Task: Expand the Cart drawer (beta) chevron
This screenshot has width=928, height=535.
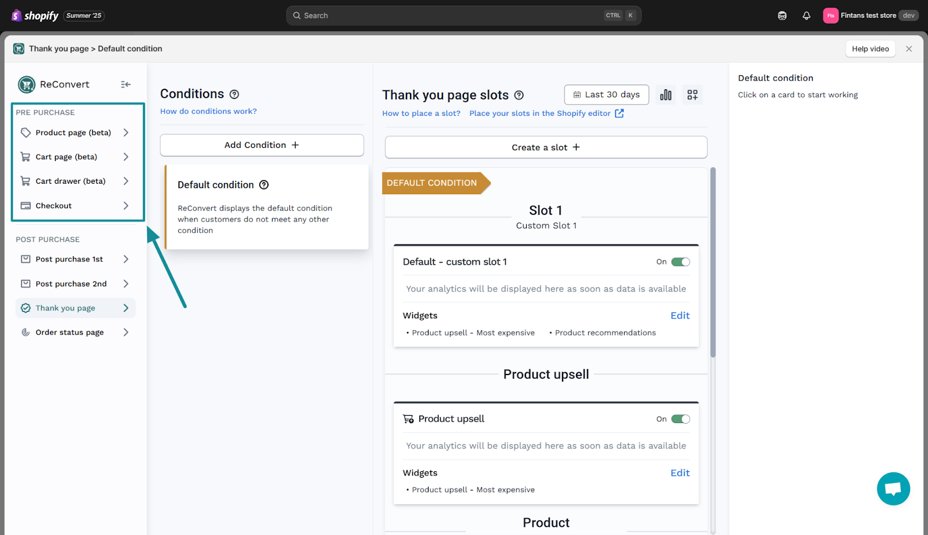Action: (126, 181)
